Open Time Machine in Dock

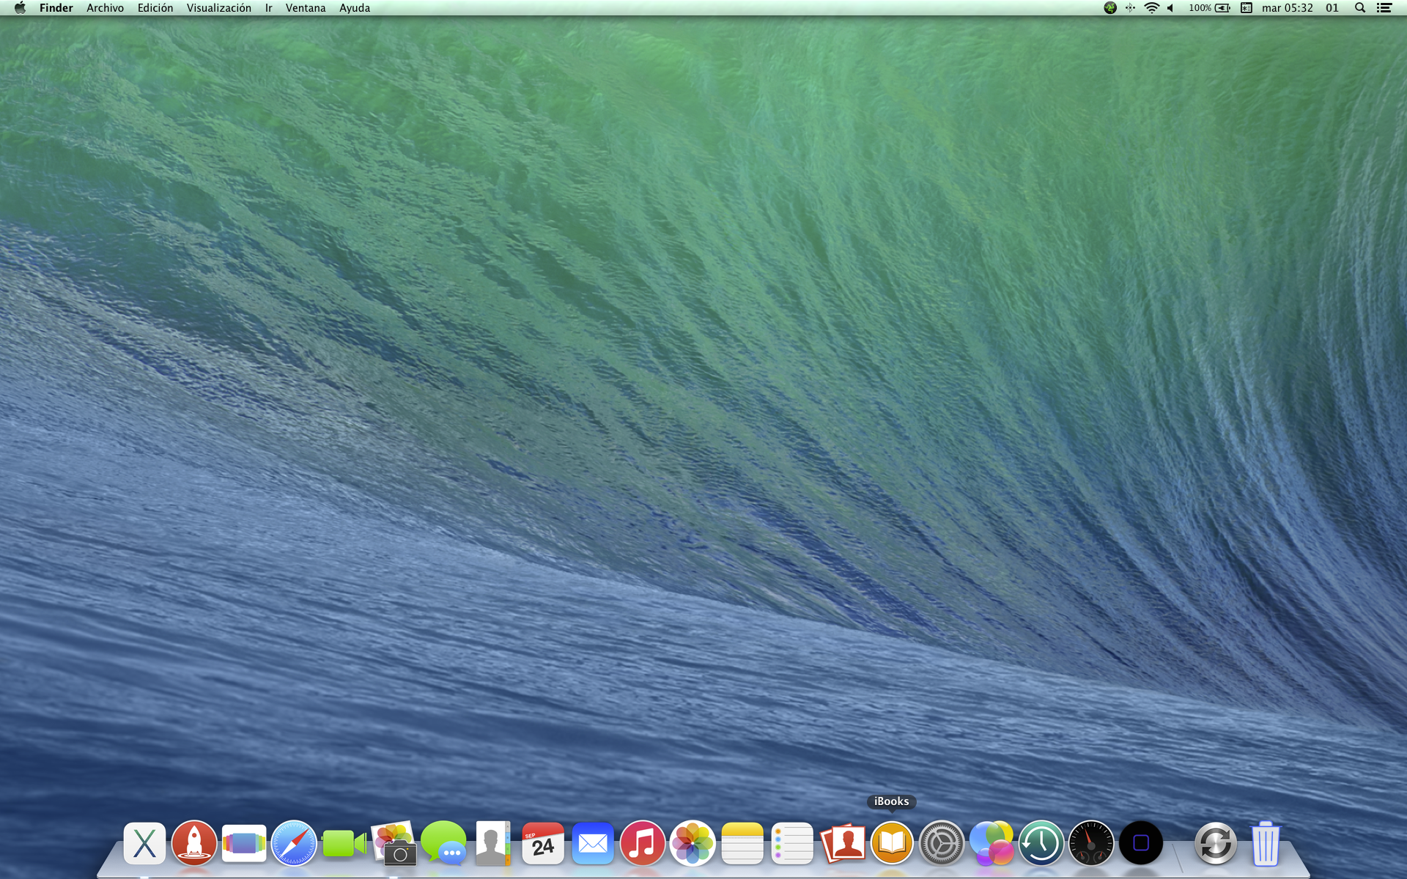[1041, 843]
